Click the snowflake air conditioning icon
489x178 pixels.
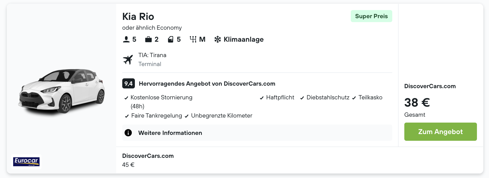pyautogui.click(x=218, y=39)
